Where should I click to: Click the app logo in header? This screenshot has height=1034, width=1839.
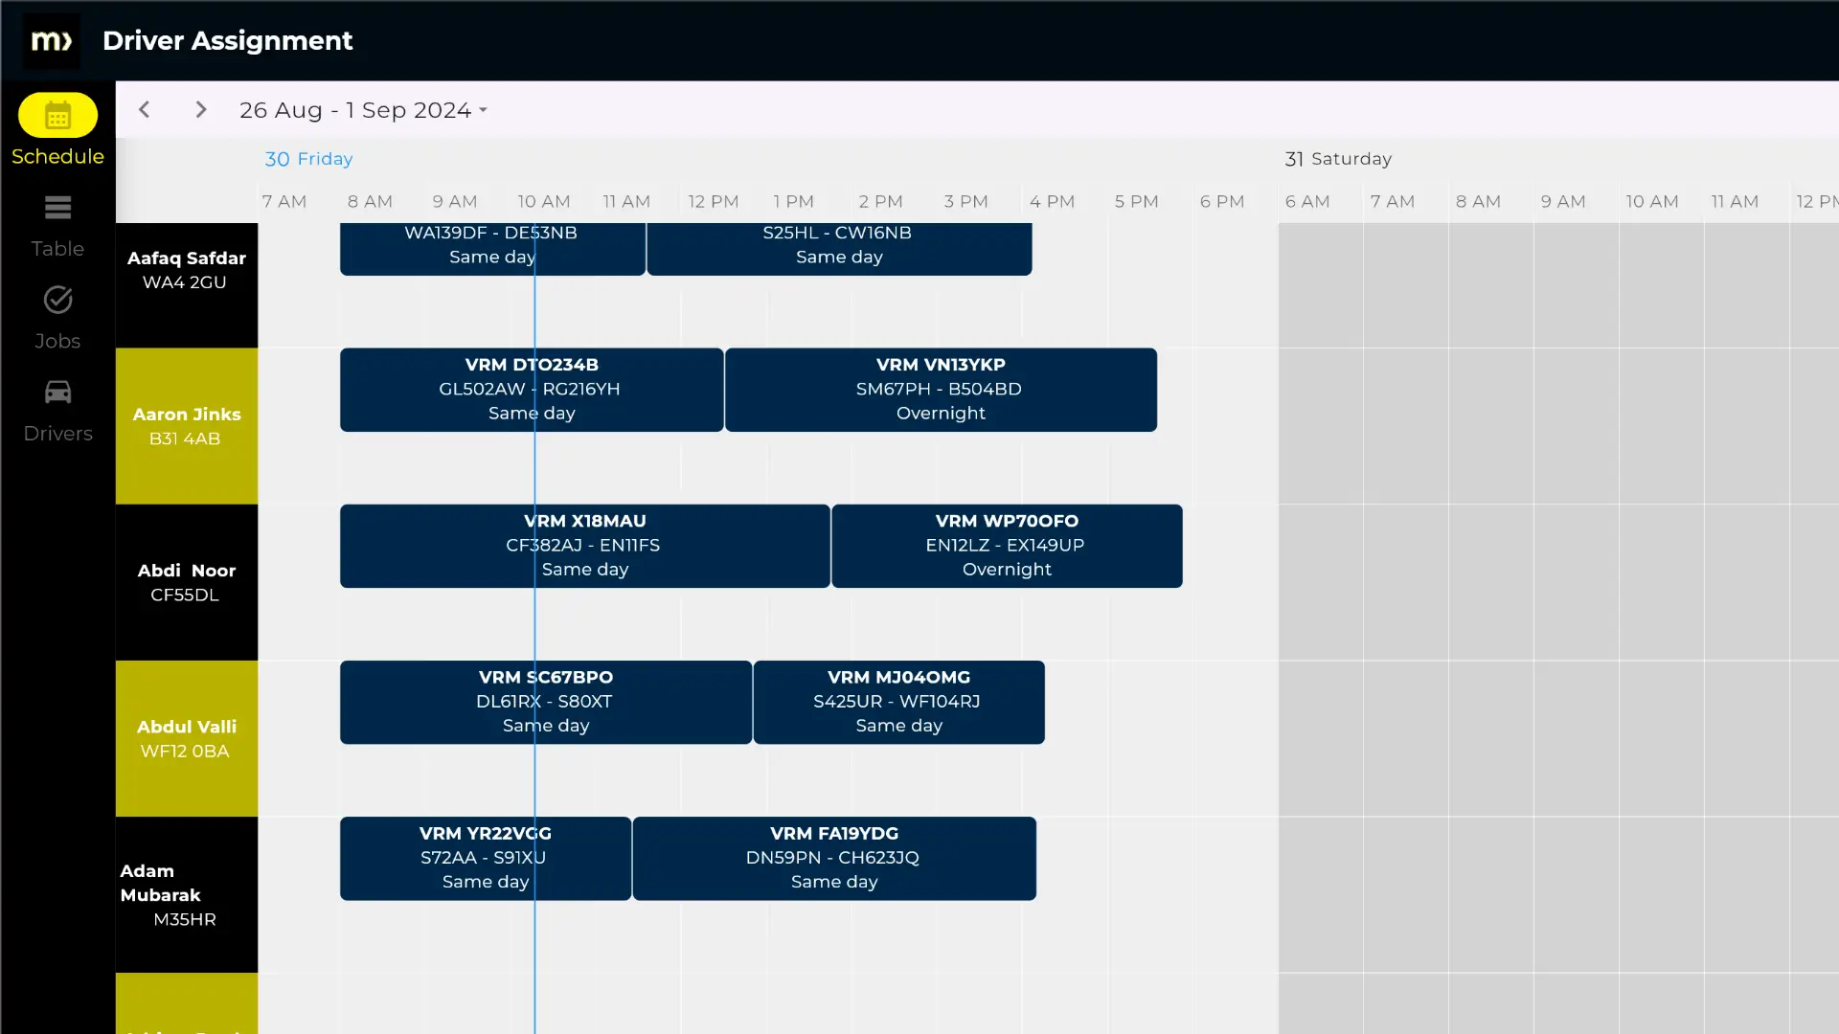pos(52,40)
